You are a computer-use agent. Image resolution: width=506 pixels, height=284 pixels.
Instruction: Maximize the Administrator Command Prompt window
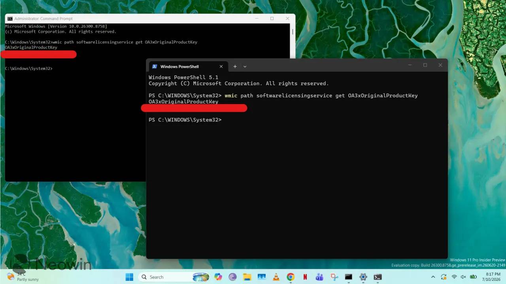click(272, 19)
